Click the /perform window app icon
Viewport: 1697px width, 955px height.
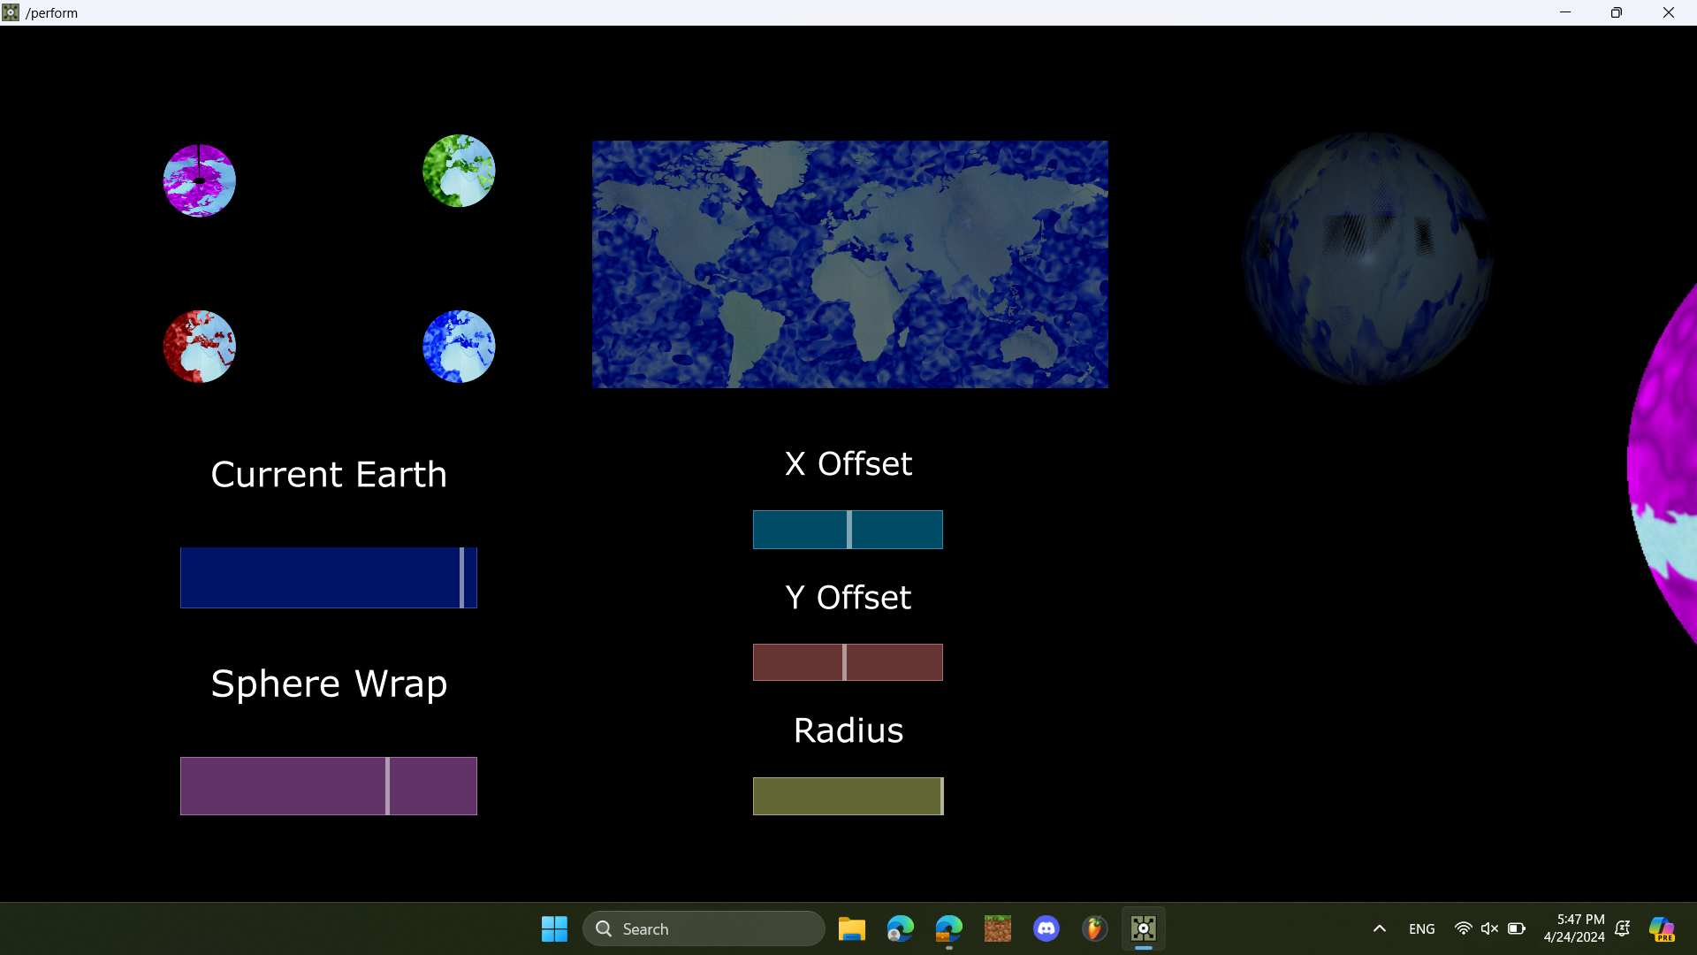pos(11,12)
